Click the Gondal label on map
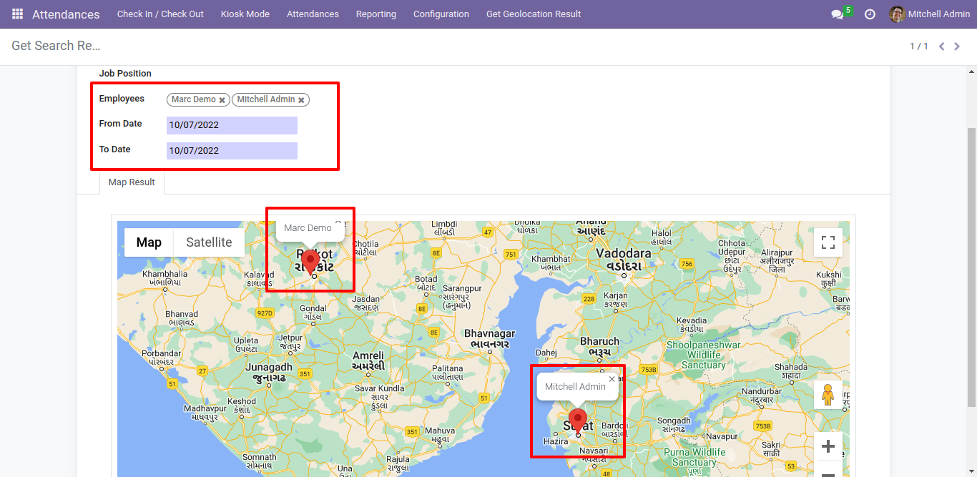 (313, 313)
